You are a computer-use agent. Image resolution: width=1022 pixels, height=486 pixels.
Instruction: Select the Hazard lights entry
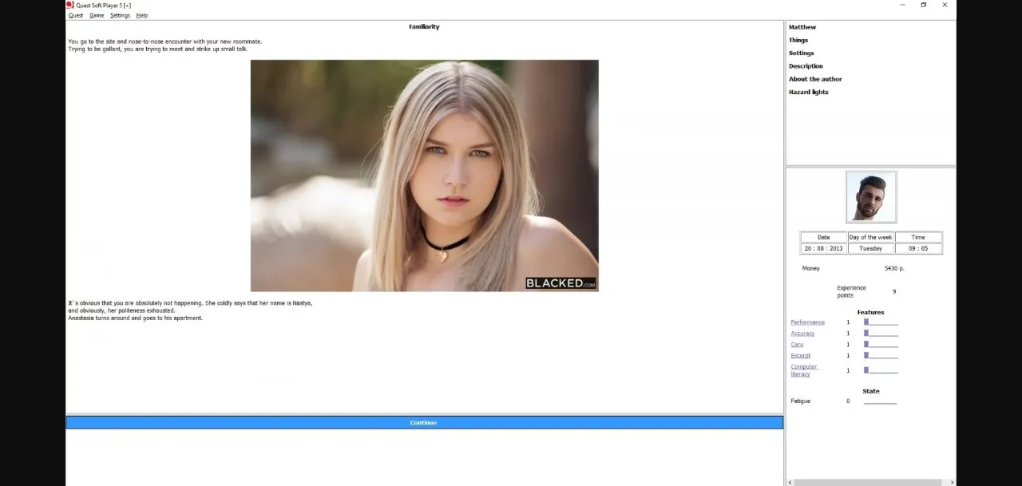click(x=809, y=92)
